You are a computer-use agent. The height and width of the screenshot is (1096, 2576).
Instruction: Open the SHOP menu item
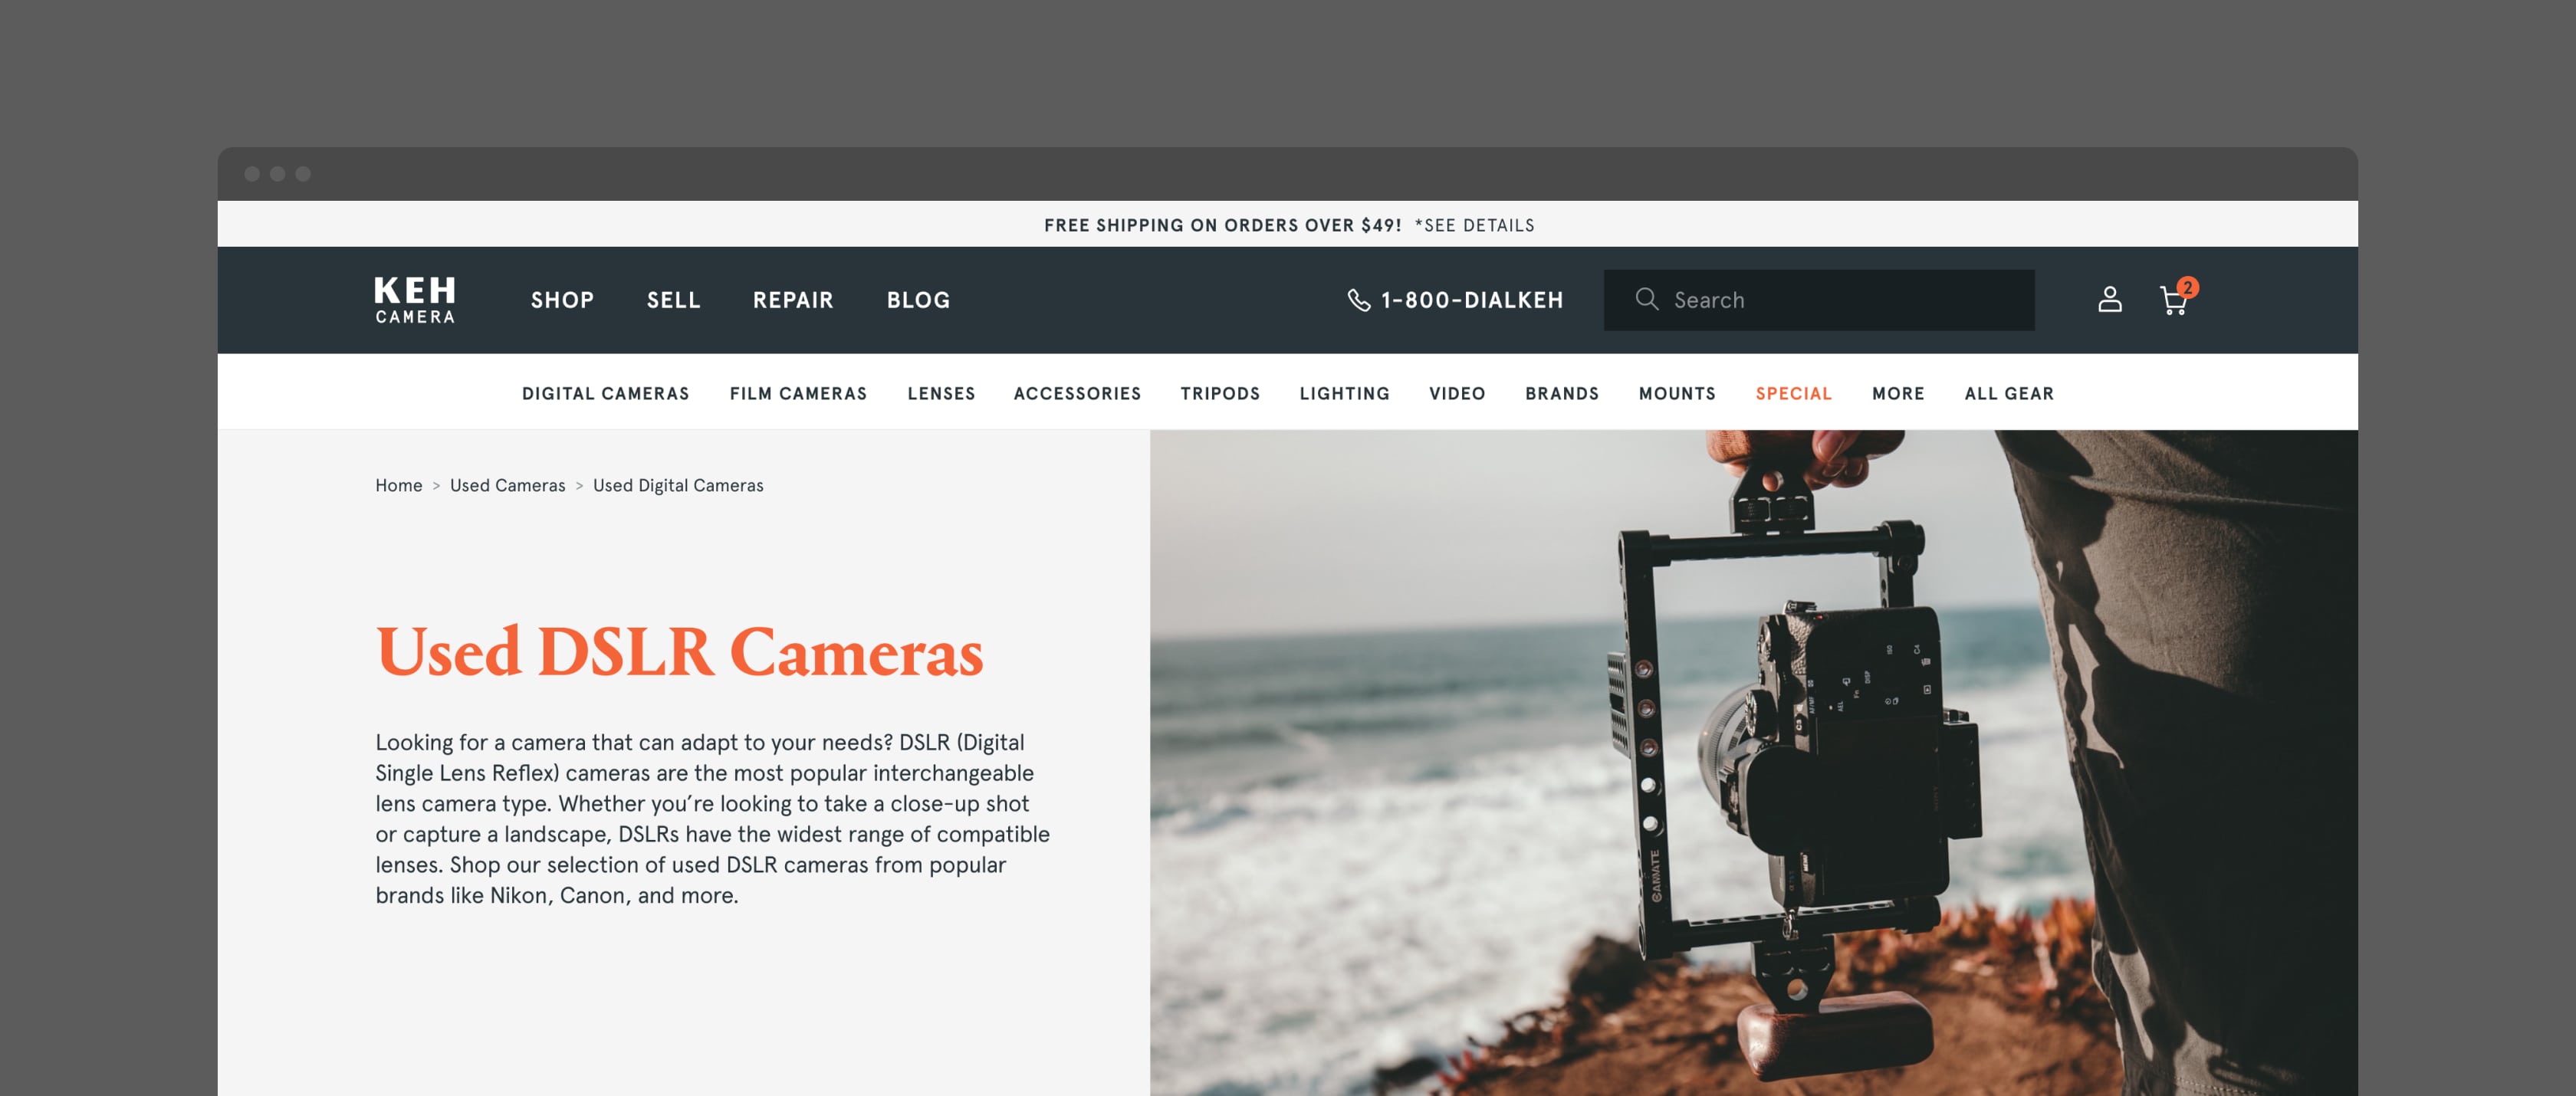pyautogui.click(x=563, y=299)
